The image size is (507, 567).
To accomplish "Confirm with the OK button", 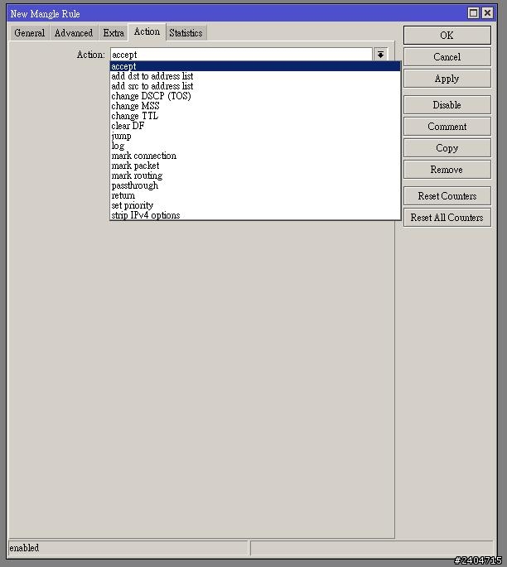I will pyautogui.click(x=447, y=35).
